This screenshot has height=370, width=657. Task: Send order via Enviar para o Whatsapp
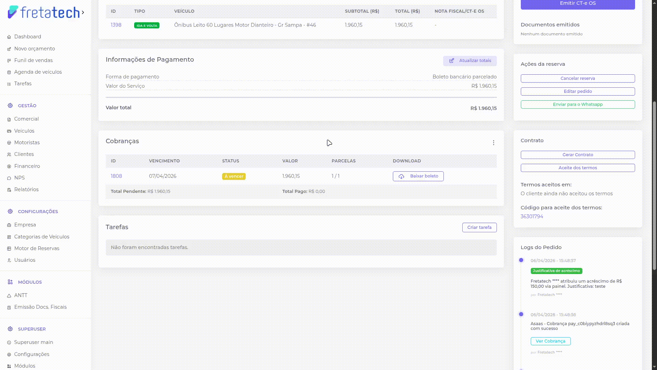[x=578, y=104]
